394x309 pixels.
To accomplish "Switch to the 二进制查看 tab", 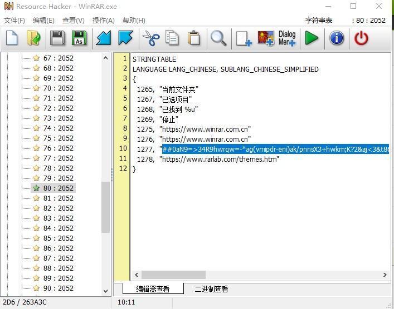I will click(211, 289).
